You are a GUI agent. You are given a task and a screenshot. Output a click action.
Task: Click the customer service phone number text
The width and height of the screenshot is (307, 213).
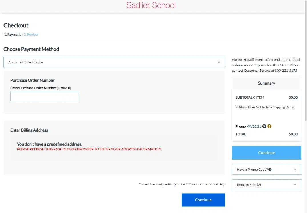[x=286, y=71]
